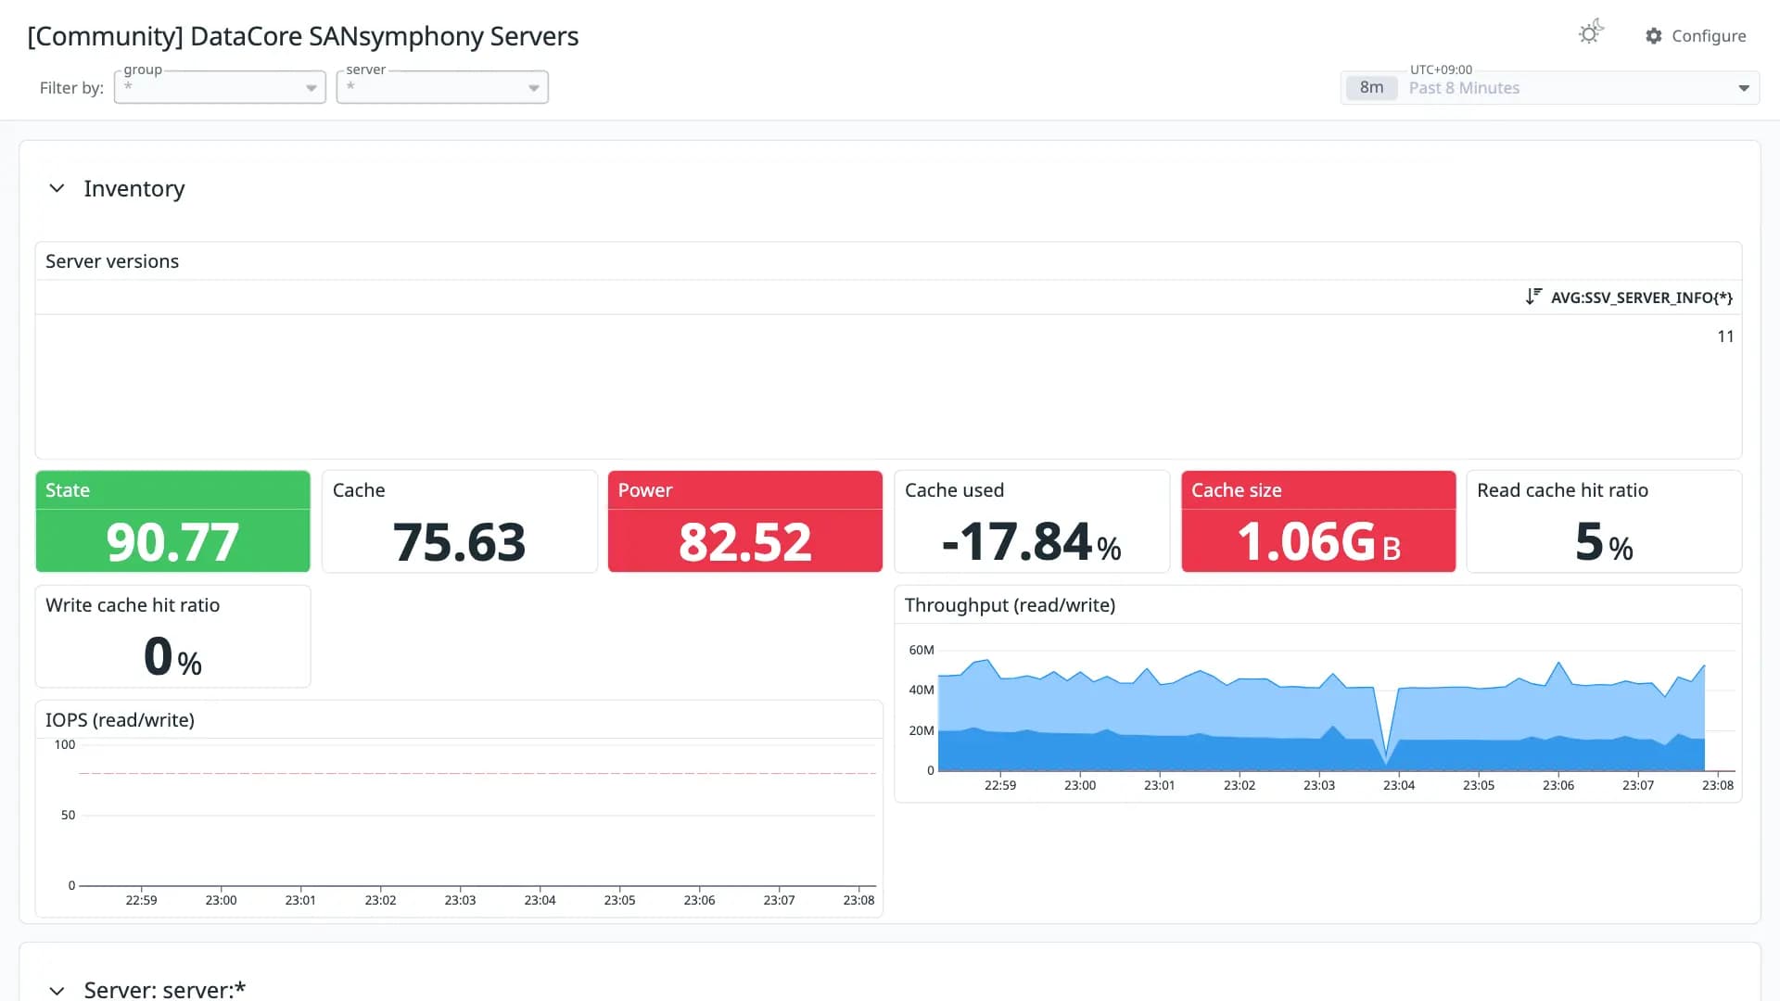Click the 22:59 label on IOPS chart axis
The image size is (1780, 1001).
141,900
